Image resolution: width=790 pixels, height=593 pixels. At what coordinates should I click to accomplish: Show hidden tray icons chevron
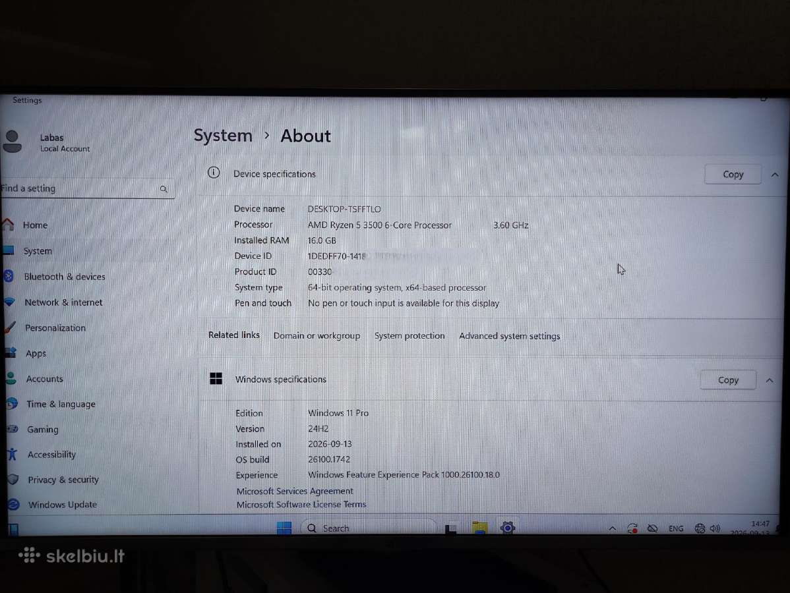(612, 528)
